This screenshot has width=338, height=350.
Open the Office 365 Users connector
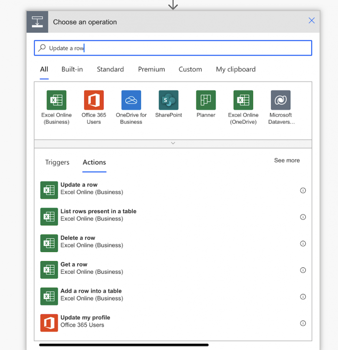[93, 100]
